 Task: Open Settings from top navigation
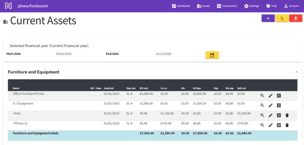pyautogui.click(x=252, y=6)
